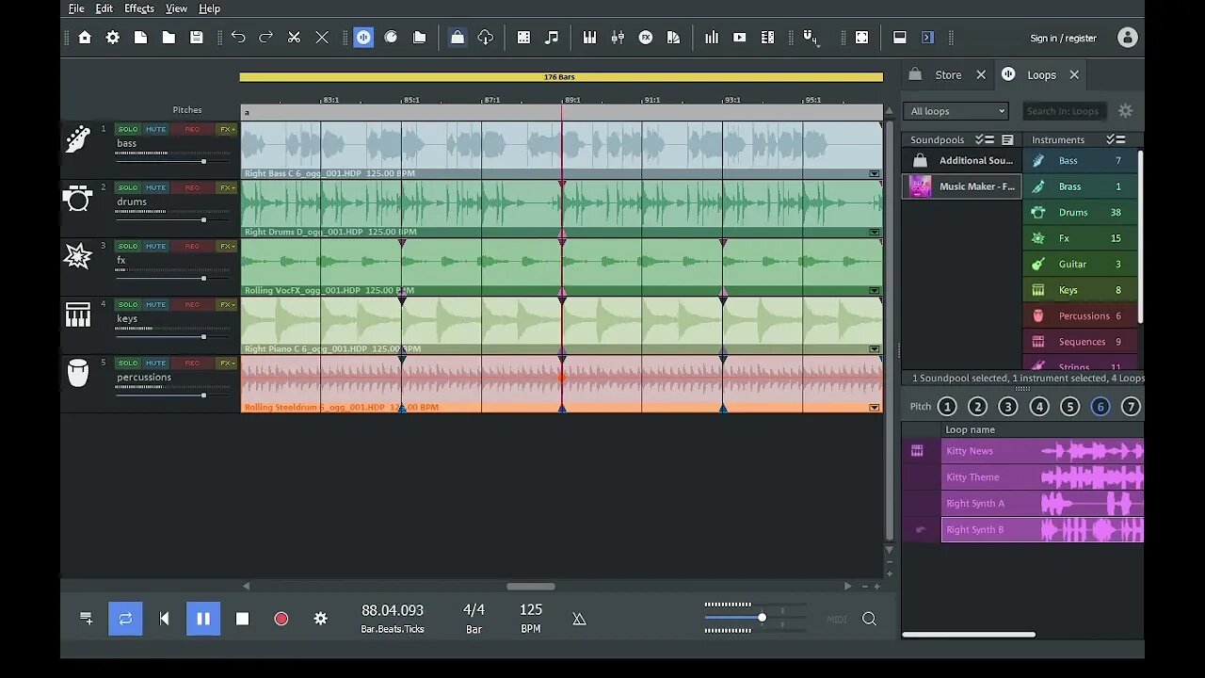
Task: Select the Guitar instrument category
Action: [1080, 265]
